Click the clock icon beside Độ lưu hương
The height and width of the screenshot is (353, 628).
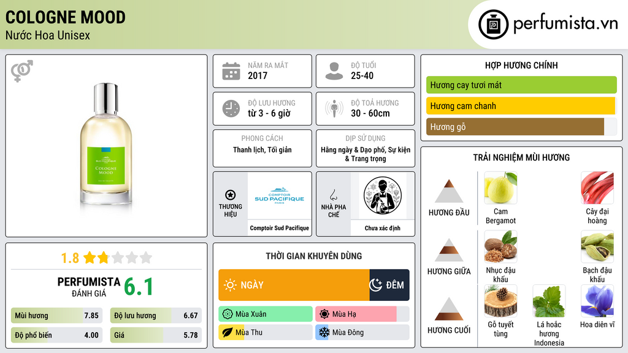(231, 108)
